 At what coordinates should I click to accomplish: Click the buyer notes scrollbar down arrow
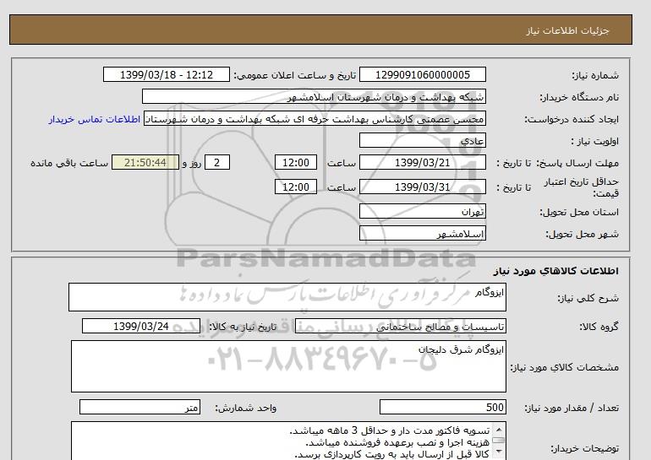[498, 451]
